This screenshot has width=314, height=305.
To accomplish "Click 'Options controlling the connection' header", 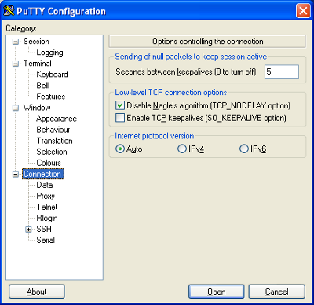I will pyautogui.click(x=207, y=42).
